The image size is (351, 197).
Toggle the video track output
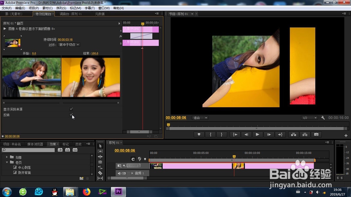tap(119, 166)
